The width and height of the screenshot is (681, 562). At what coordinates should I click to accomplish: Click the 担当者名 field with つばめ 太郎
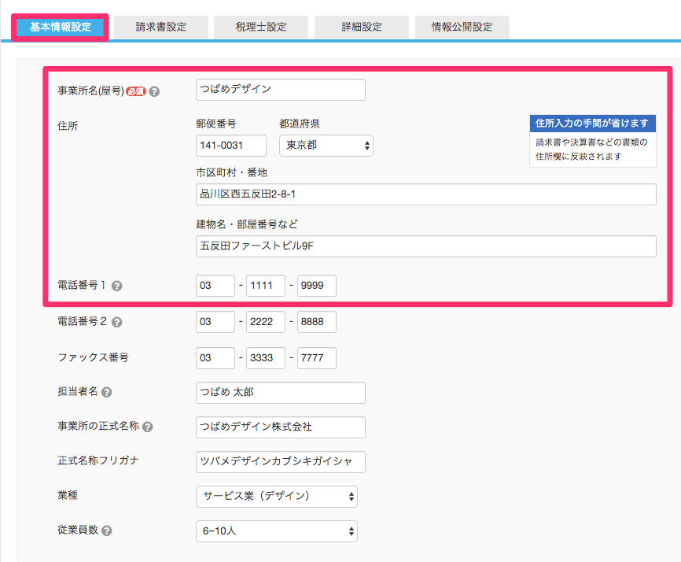click(281, 393)
